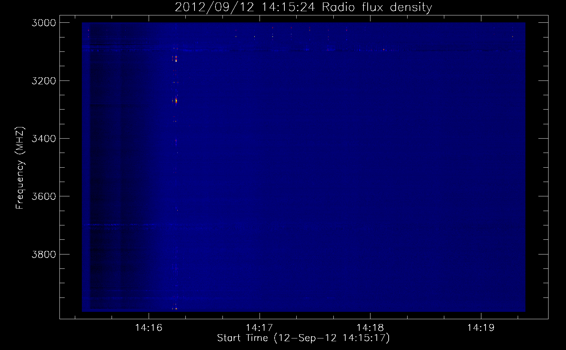566x350 pixels.
Task: Click the 14:16 time tick label
Action: tap(149, 328)
